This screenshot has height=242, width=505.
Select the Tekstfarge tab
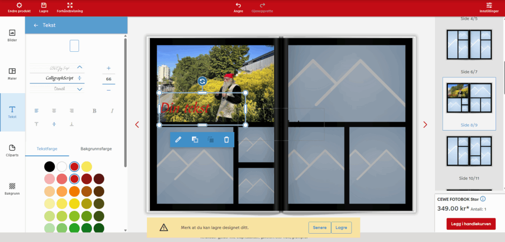point(47,148)
